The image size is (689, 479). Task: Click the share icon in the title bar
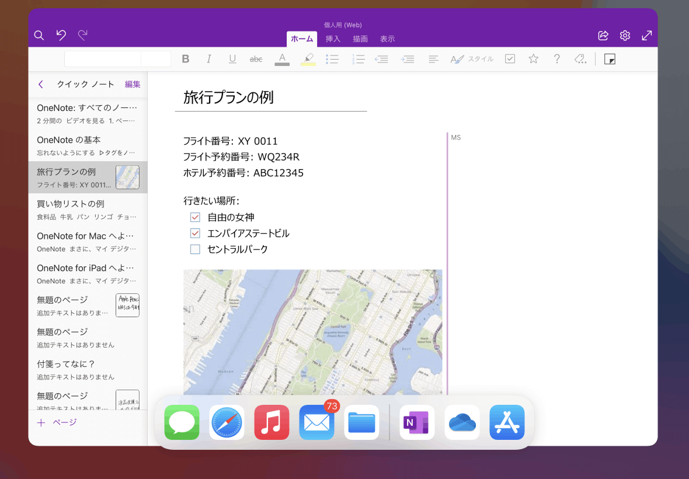[603, 36]
